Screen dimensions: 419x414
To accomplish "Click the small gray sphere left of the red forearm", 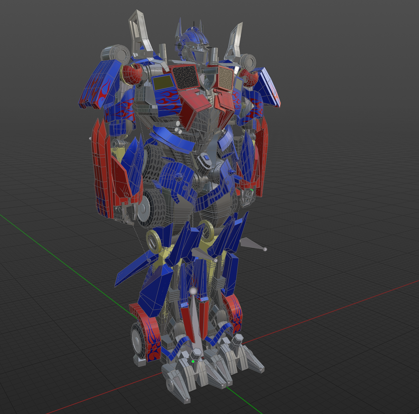I will coord(90,138).
